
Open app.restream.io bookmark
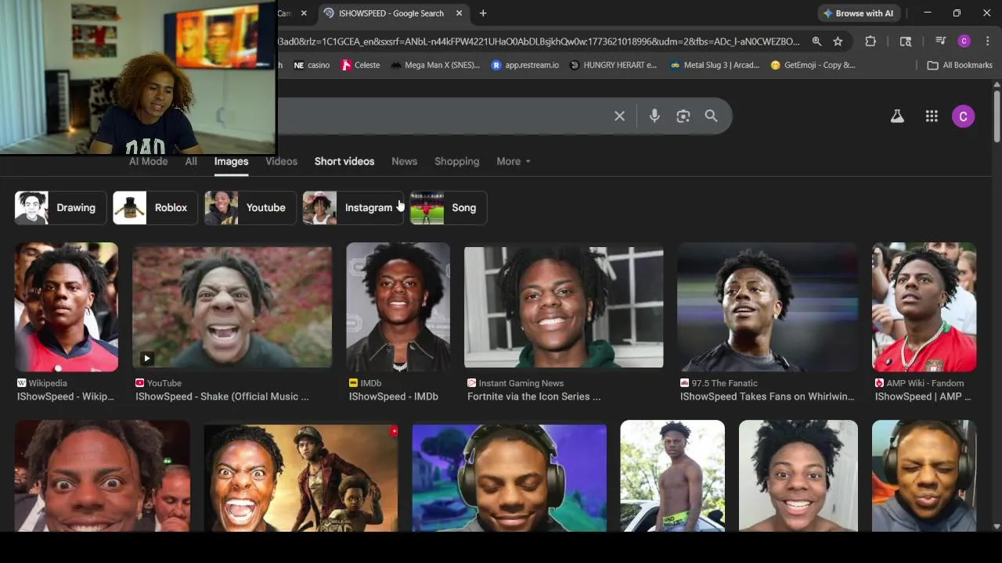click(x=525, y=65)
